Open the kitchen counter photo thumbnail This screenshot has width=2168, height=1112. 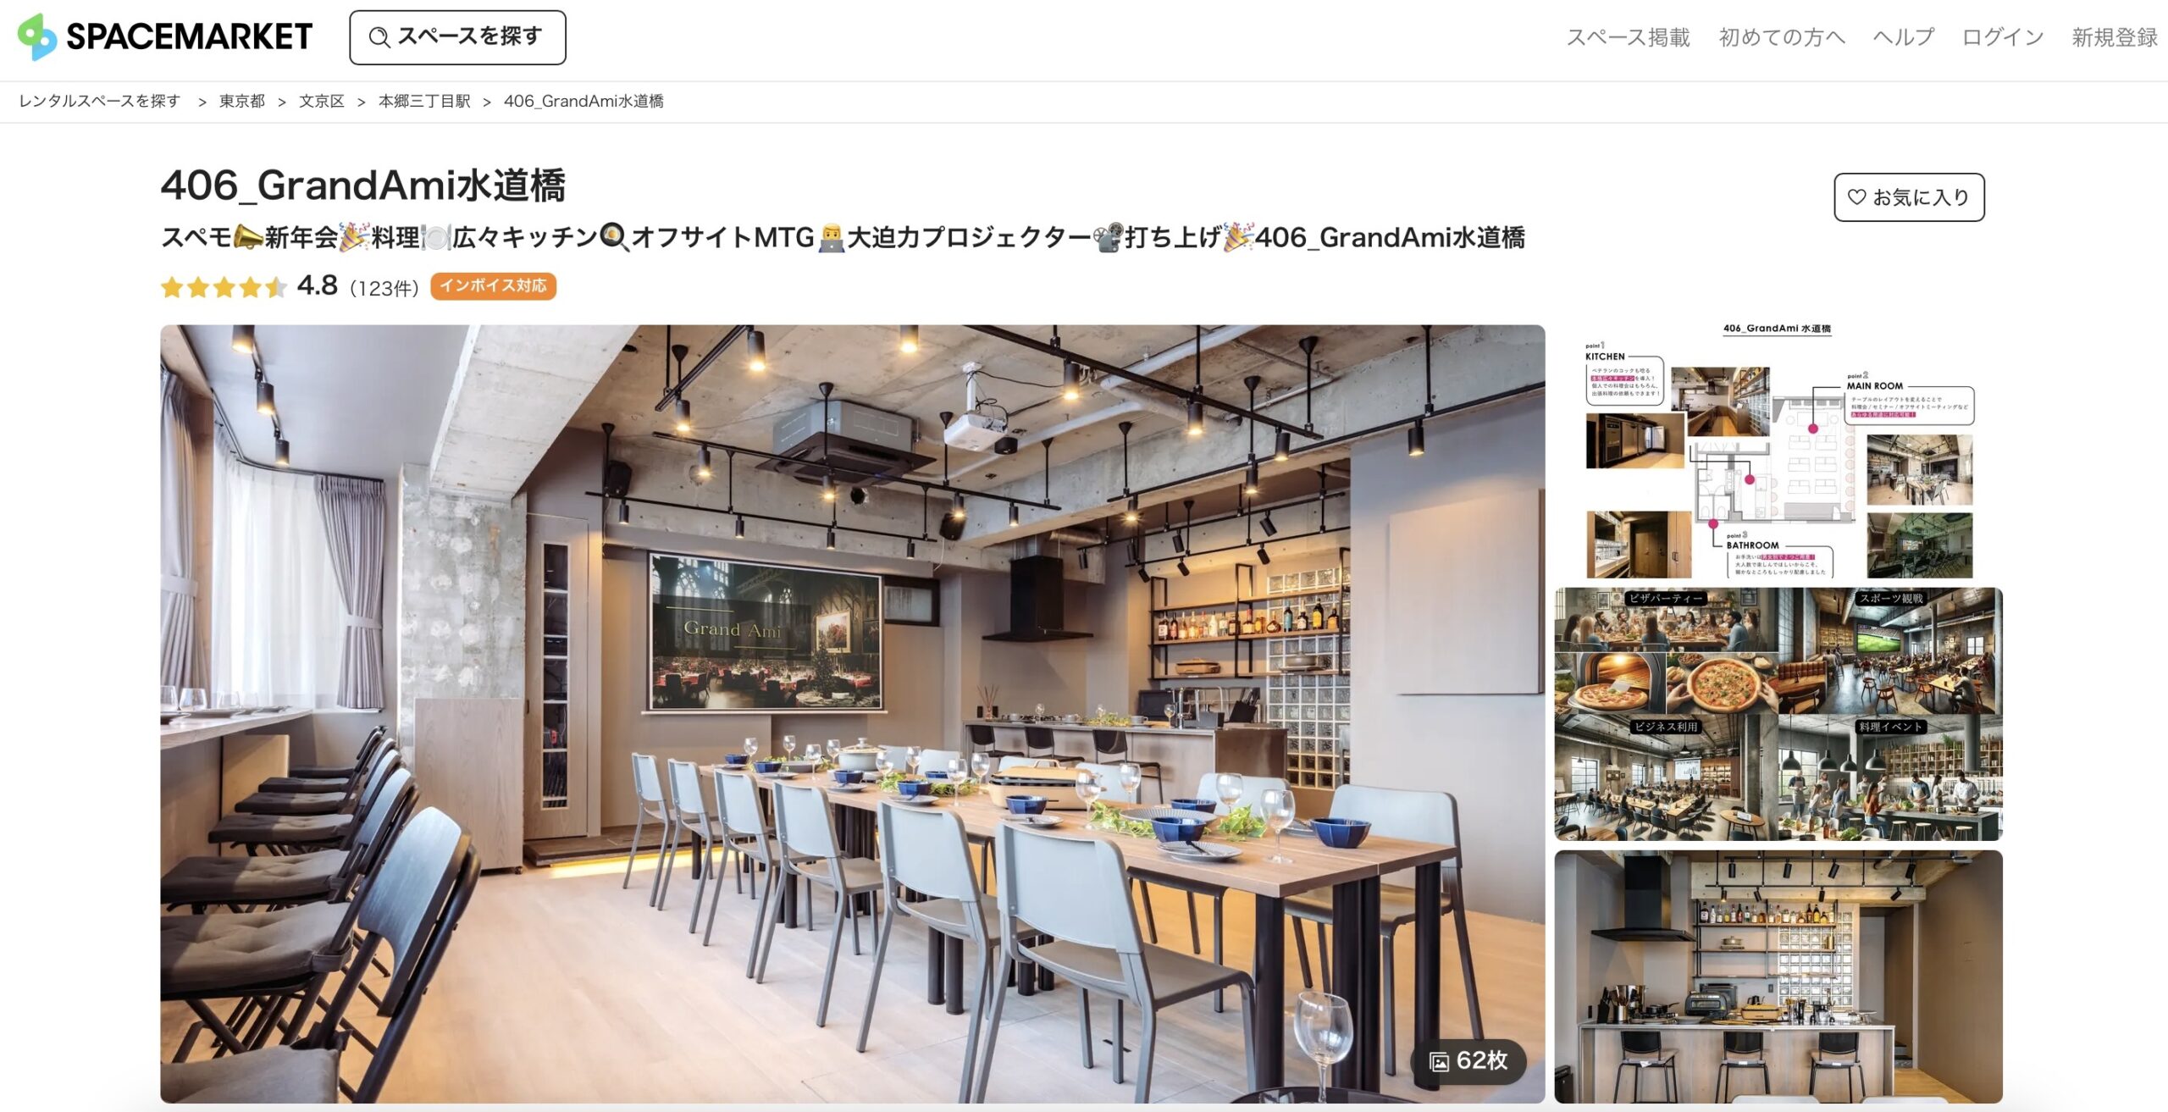click(x=1778, y=976)
